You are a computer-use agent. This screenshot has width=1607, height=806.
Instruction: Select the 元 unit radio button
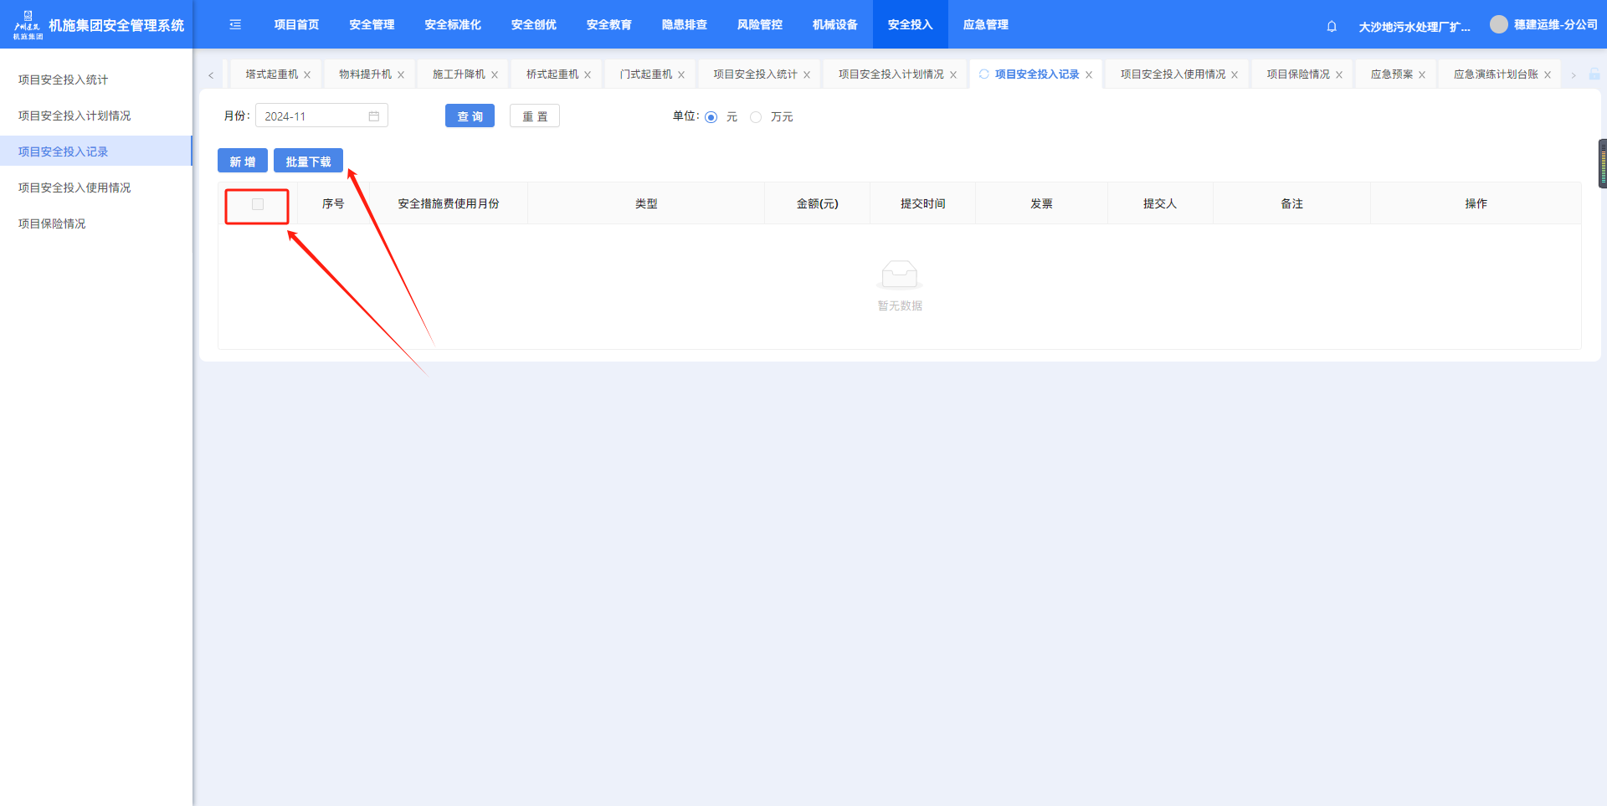711,117
